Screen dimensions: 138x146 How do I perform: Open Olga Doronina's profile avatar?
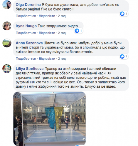[7, 5]
